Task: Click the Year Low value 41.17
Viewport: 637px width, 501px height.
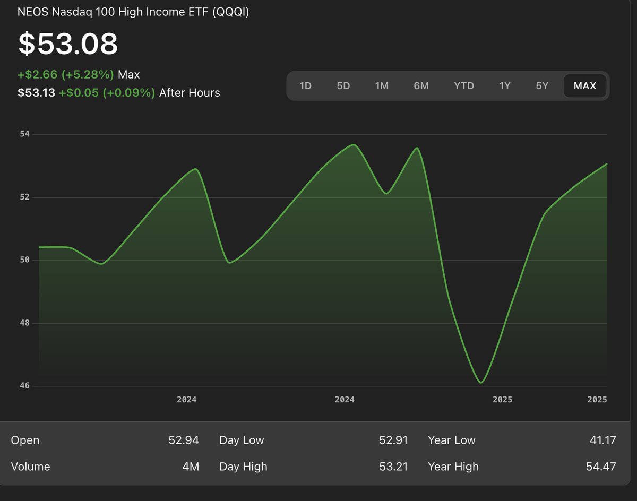Action: 602,440
